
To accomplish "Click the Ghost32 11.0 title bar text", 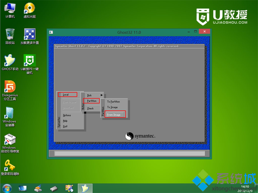I will click(129, 32).
